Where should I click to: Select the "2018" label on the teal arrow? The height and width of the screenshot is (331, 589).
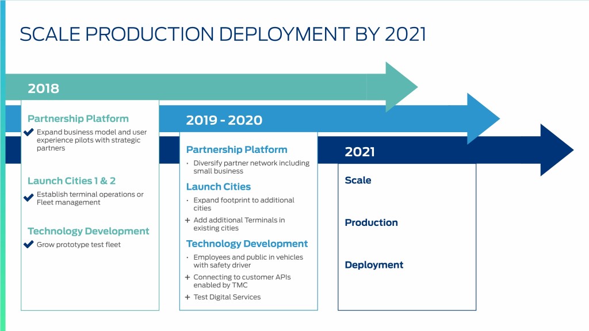pos(44,88)
